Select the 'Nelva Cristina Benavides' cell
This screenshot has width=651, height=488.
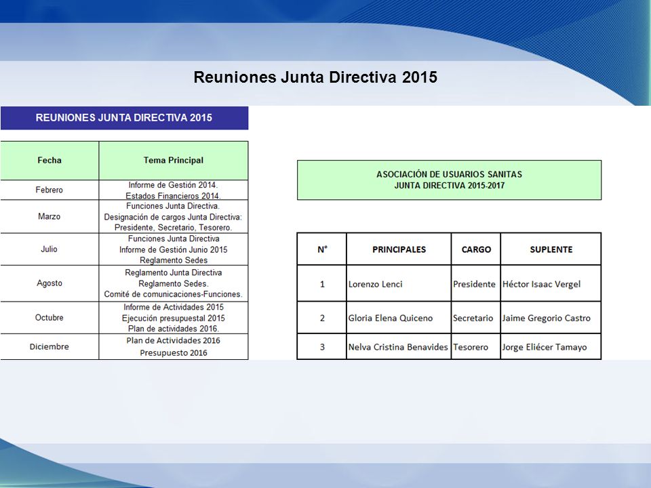click(x=399, y=347)
